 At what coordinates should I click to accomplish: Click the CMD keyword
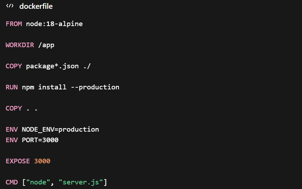point(12,182)
